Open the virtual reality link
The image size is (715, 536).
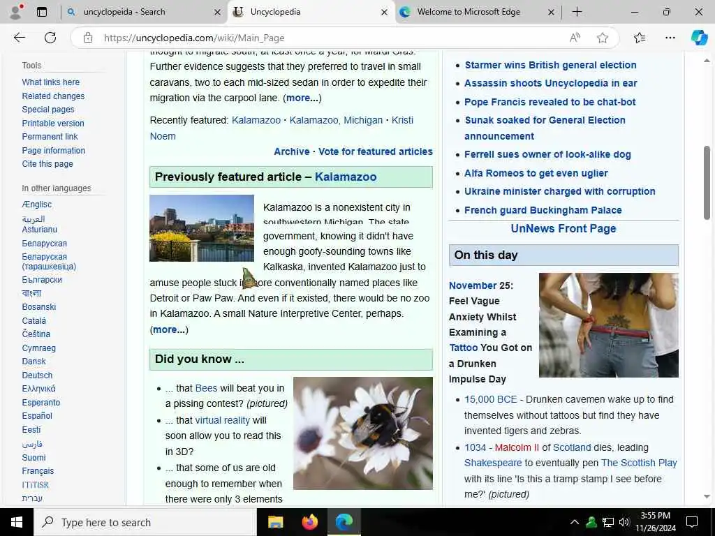pos(223,420)
